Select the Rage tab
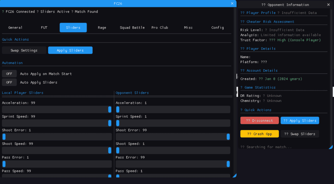This screenshot has width=334, height=184. coord(102,28)
